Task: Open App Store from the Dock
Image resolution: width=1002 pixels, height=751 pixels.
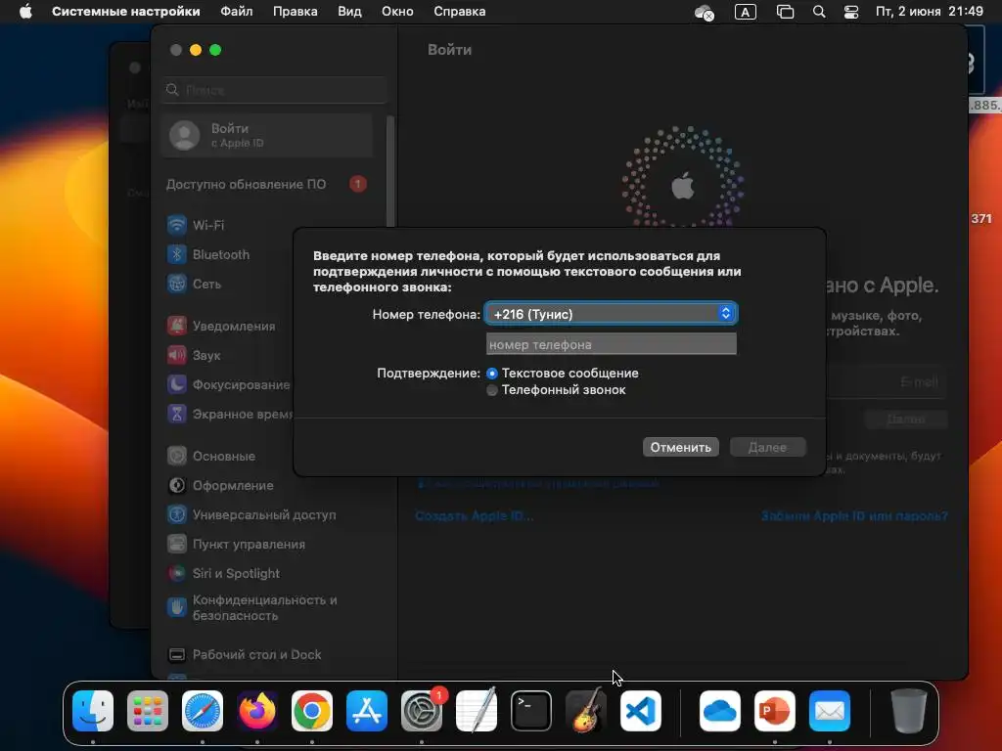Action: tap(367, 711)
